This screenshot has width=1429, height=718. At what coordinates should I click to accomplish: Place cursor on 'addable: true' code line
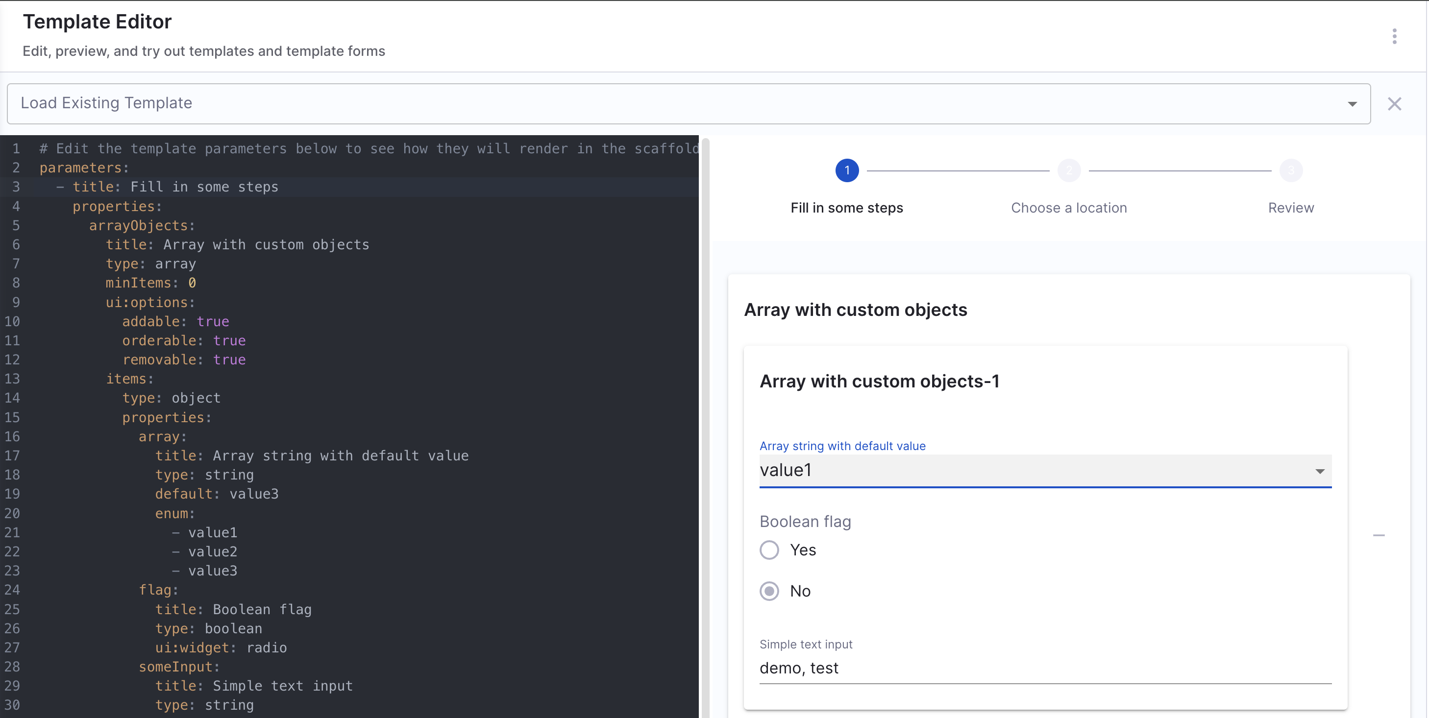point(175,322)
